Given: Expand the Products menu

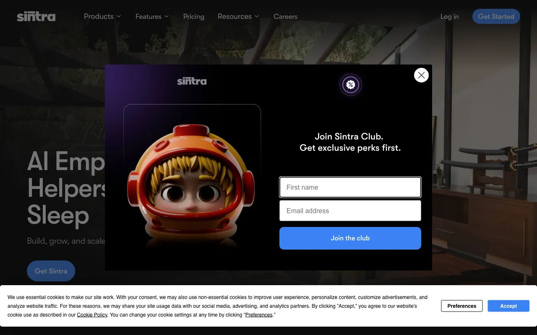Looking at the screenshot, I should click(102, 16).
